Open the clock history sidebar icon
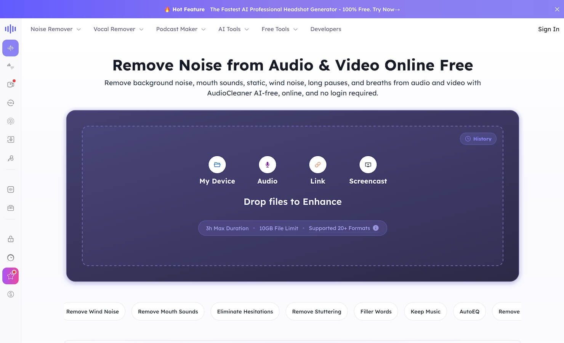This screenshot has width=564, height=343. tap(10, 258)
